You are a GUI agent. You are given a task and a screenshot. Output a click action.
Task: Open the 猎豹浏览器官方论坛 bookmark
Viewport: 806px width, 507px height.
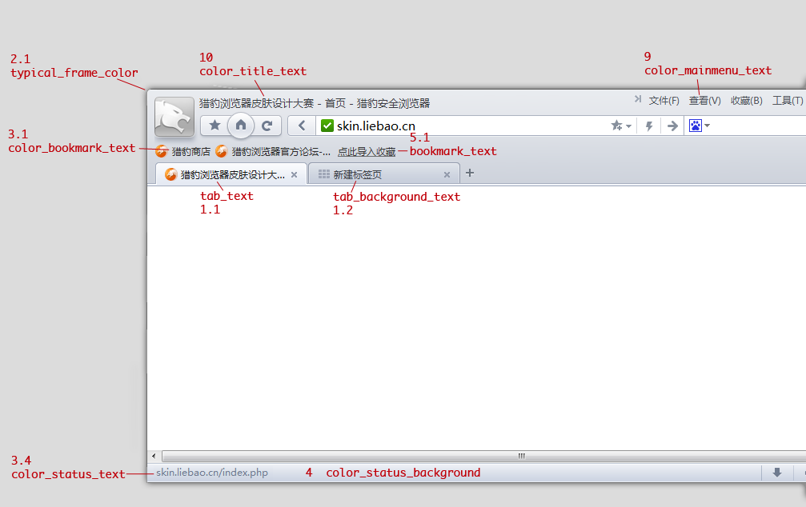[x=273, y=151]
